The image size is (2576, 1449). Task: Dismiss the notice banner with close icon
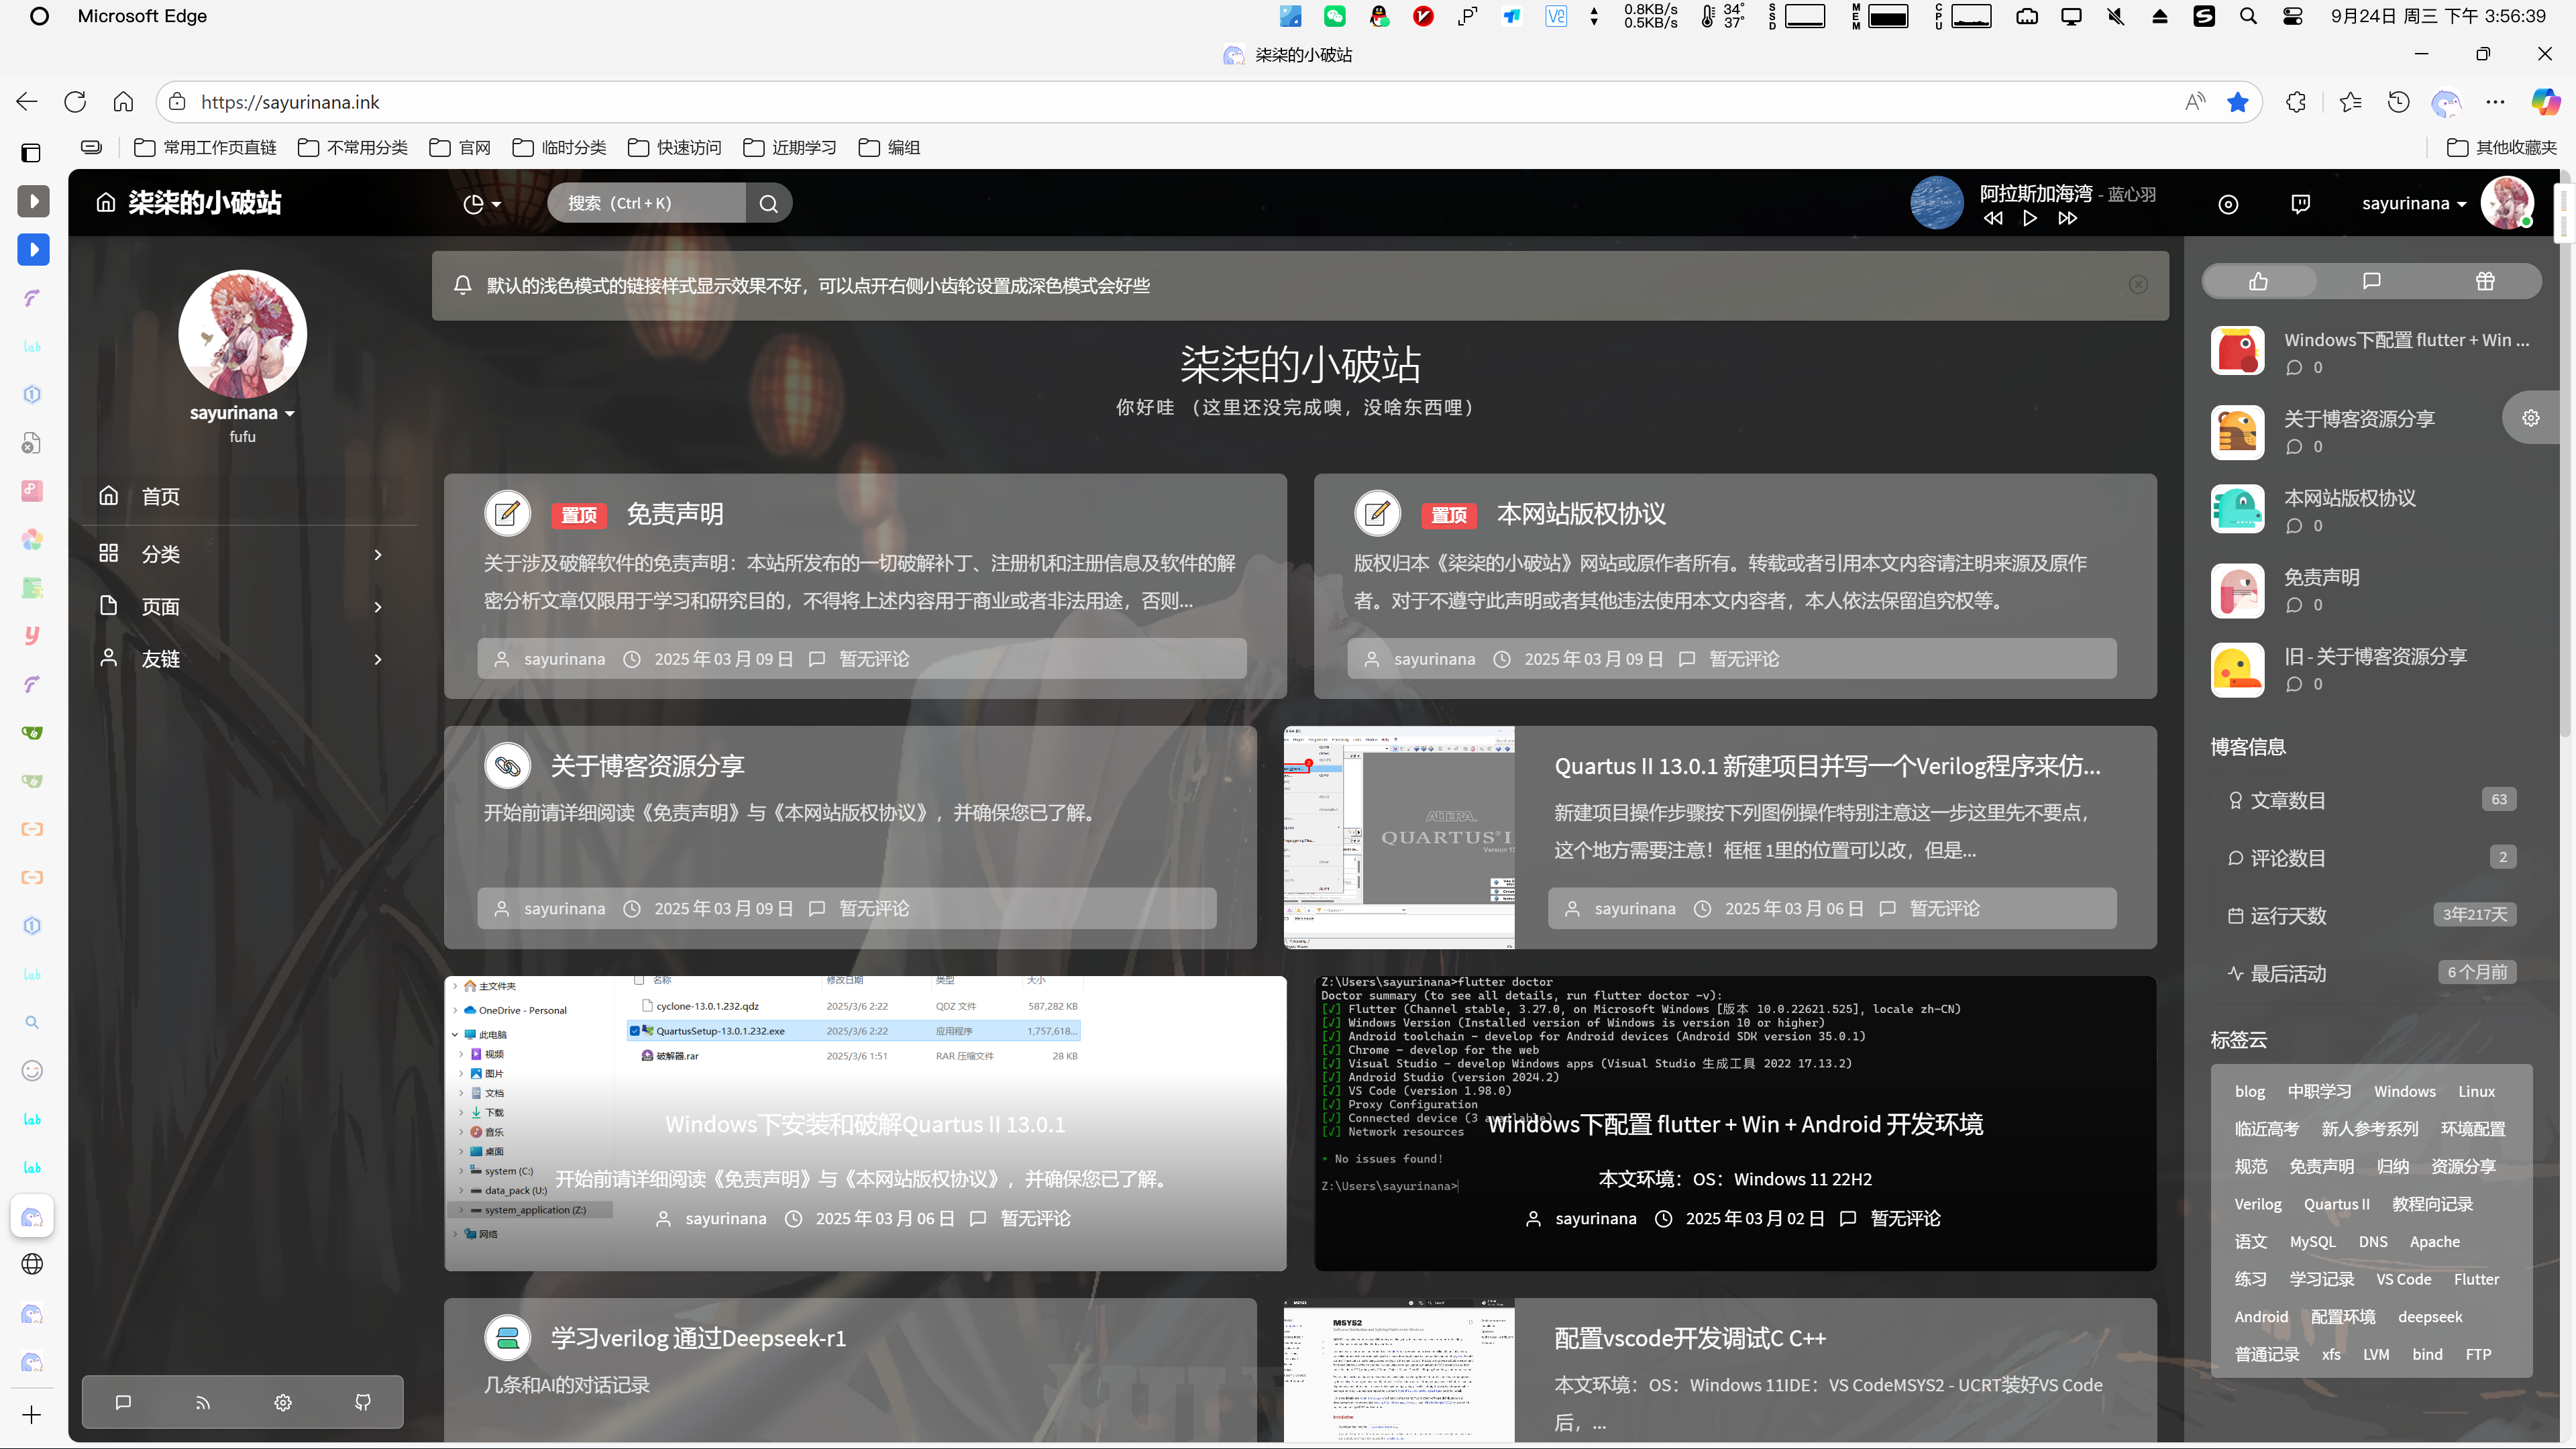2138,285
